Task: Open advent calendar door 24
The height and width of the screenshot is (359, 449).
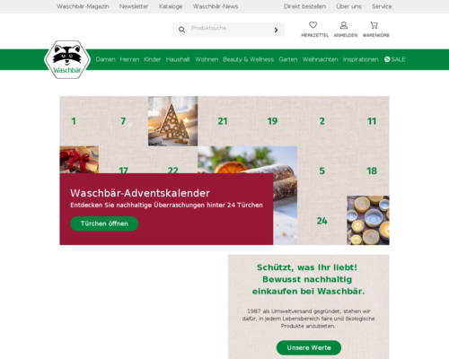Action: [321, 221]
